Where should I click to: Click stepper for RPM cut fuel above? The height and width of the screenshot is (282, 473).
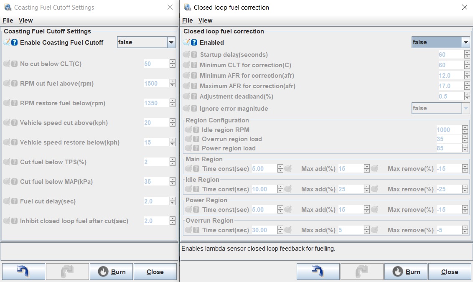pos(173,84)
